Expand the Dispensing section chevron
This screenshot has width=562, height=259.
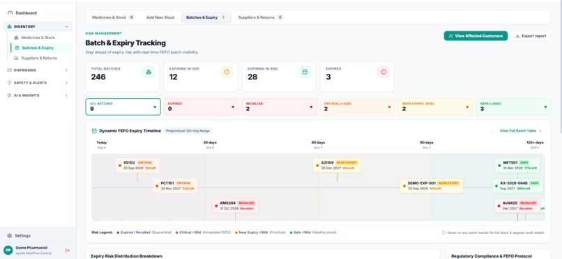(x=66, y=70)
